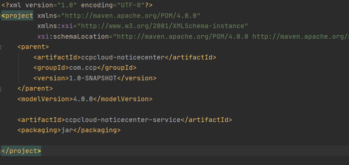Click the 1.0-SNAPSHOT version value
Screen dimensions: 349x165
point(93,78)
